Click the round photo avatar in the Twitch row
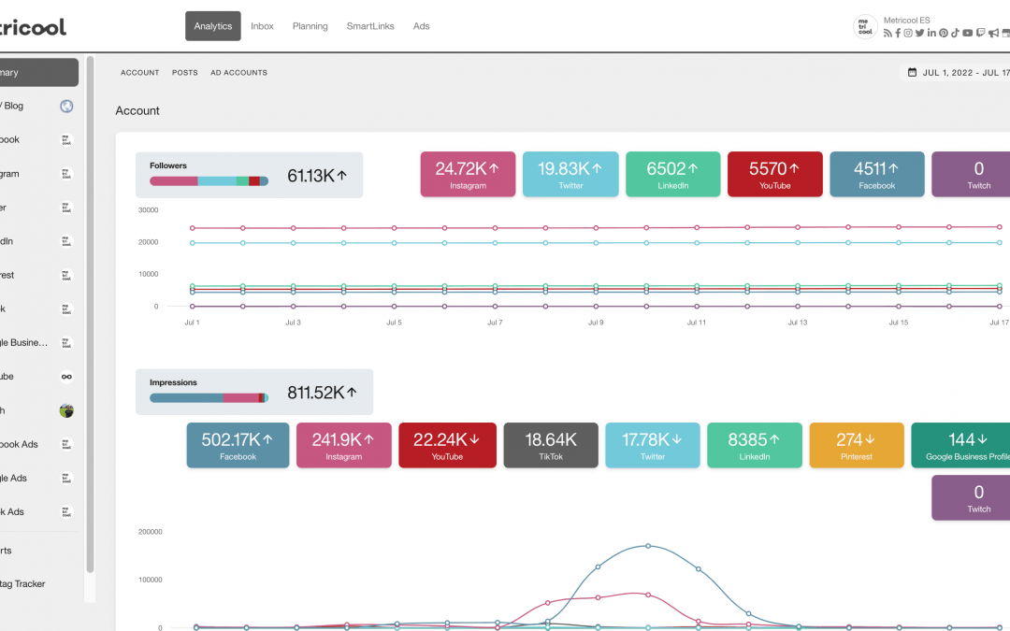Screen dimensions: 1010x631 [x=66, y=410]
